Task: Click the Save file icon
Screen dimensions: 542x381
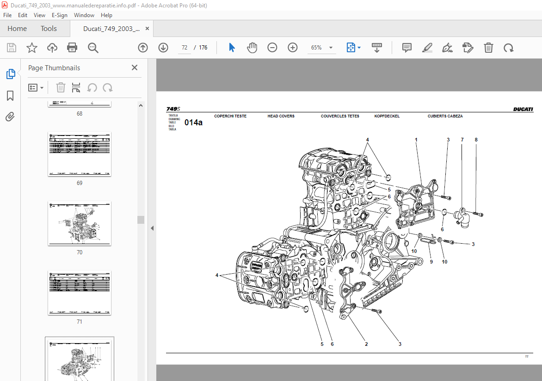Action: coord(12,48)
